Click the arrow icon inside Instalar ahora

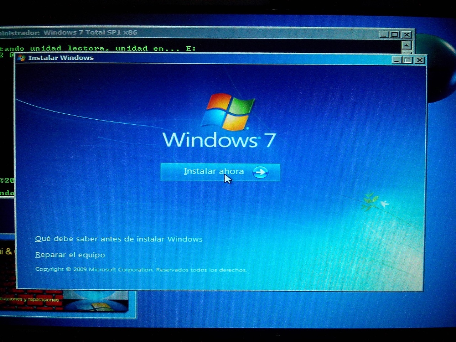(260, 172)
